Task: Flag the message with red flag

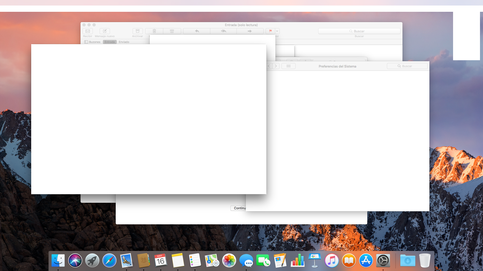Action: (x=270, y=31)
